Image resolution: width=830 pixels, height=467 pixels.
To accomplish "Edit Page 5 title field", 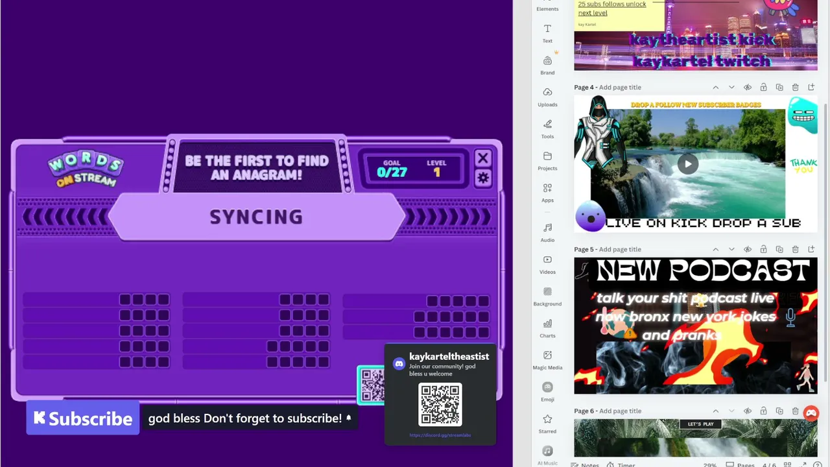I will (620, 249).
